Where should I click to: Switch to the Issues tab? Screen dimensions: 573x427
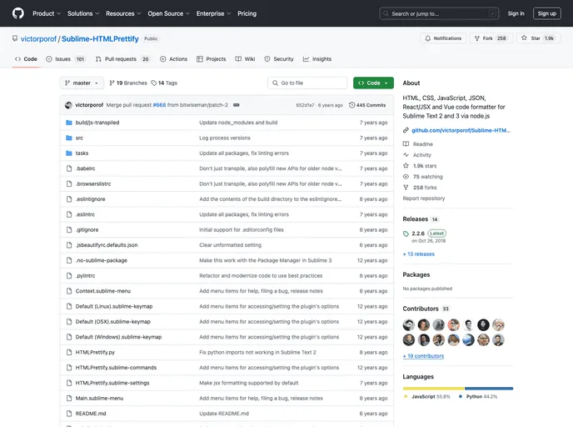66,59
